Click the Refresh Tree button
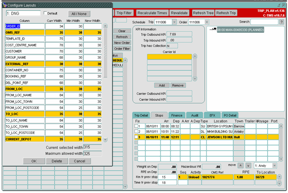 click(x=203, y=13)
